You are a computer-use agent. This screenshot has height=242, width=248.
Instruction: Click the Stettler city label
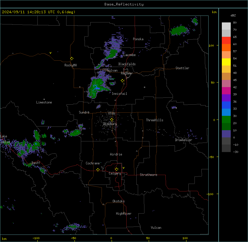coord(182,68)
